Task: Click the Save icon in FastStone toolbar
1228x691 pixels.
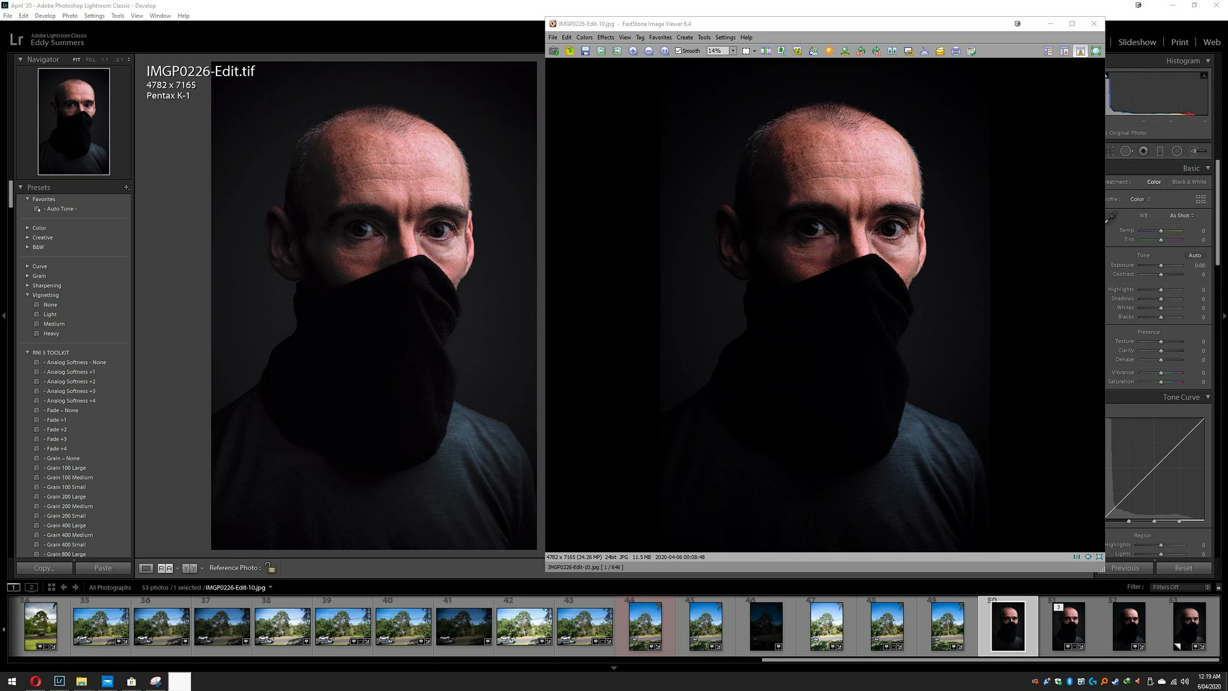Action: (585, 51)
